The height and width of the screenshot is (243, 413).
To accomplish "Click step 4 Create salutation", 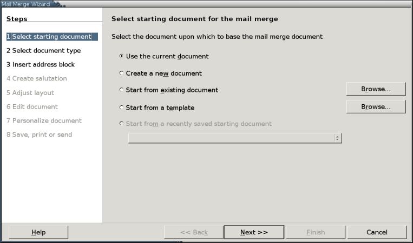I will [37, 79].
